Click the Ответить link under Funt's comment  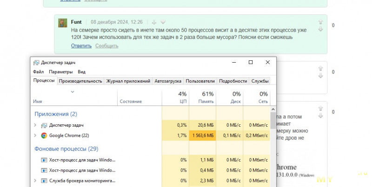click(x=81, y=45)
